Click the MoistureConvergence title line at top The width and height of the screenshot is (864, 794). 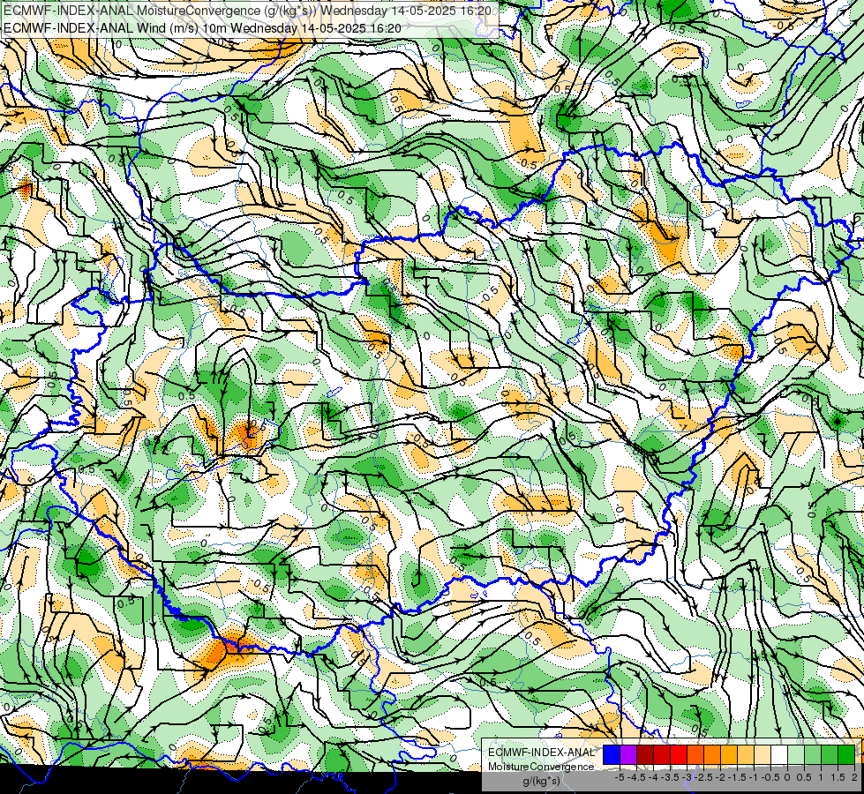pyautogui.click(x=247, y=10)
